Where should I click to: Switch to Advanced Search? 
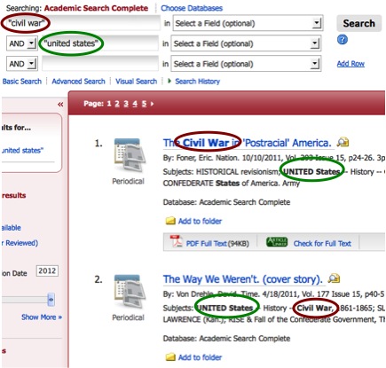(78, 82)
